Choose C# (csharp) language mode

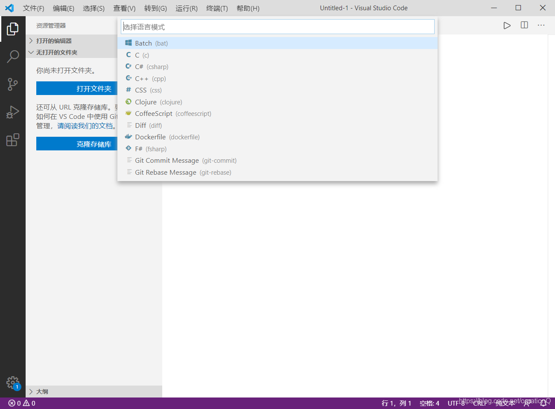click(x=277, y=66)
